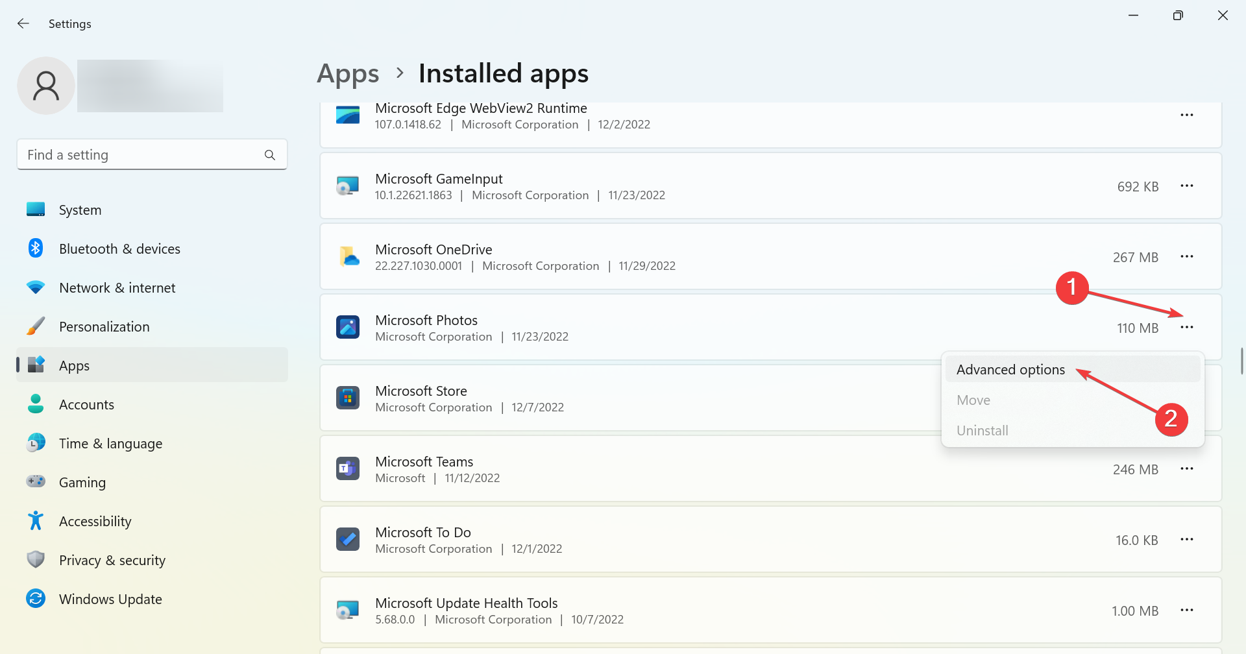Click the installed apps vertical scrollbar

click(x=1241, y=361)
